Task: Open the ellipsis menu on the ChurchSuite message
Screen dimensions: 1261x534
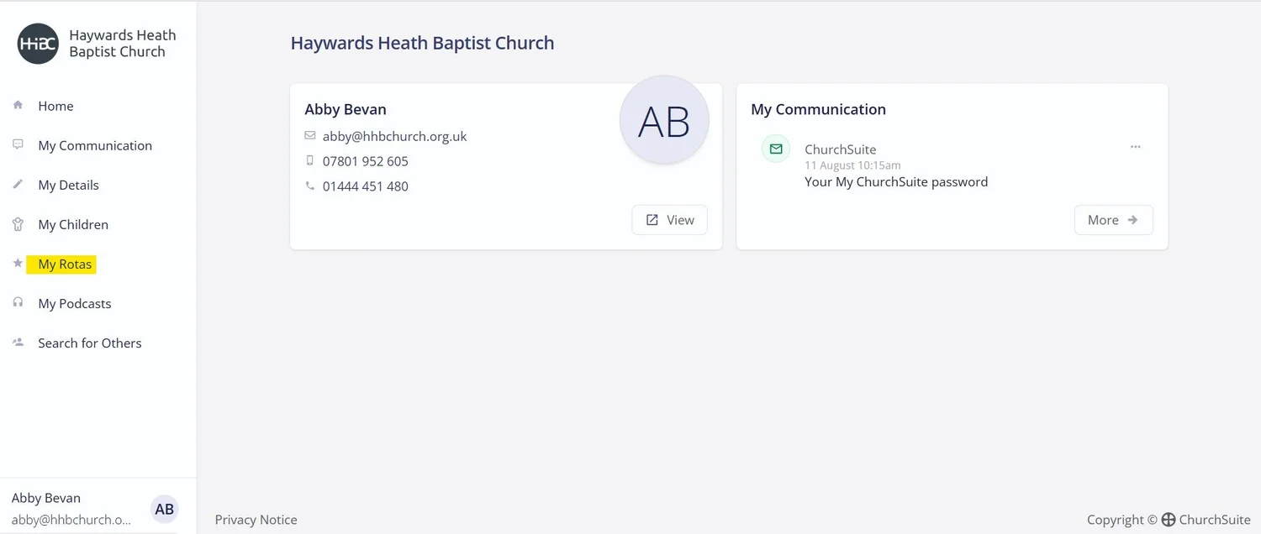Action: coord(1136,146)
